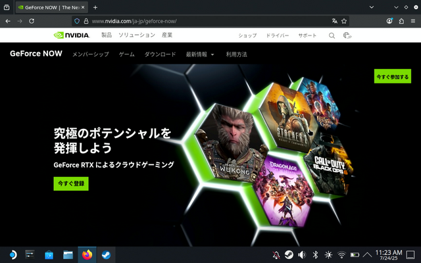
Task: Open the Firefox account icon
Action: point(389,21)
